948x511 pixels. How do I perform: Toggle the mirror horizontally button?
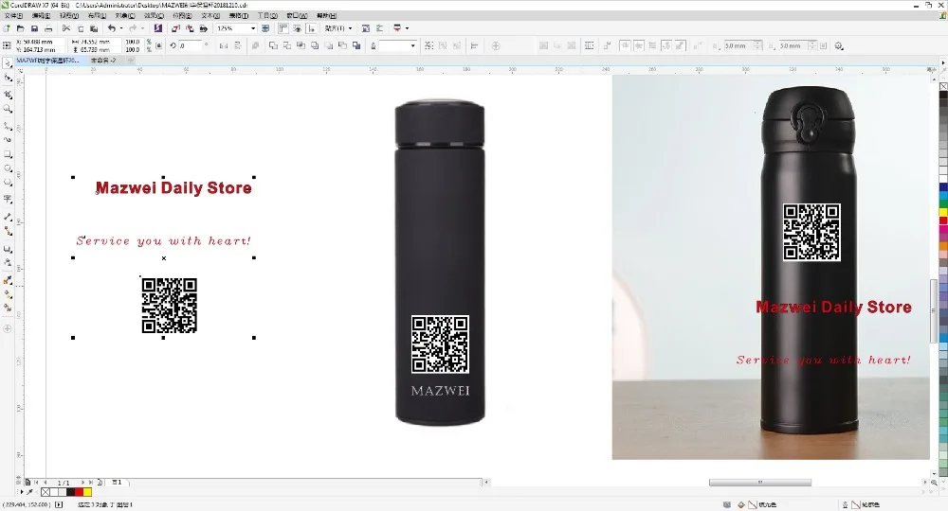click(x=224, y=45)
